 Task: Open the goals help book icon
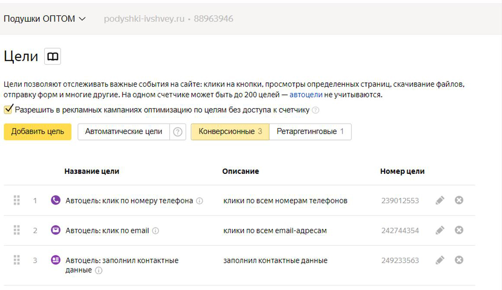53,57
